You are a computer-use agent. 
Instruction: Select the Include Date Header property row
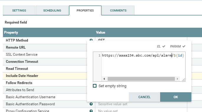(x=45, y=76)
